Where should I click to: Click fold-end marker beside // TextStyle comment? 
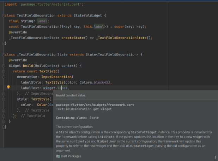click(4, 111)
